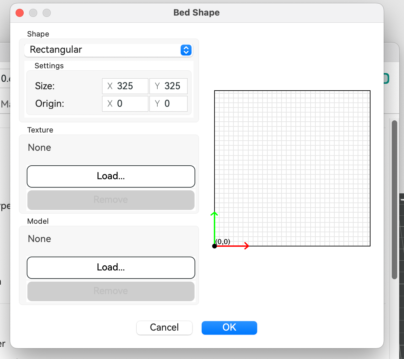Confirm bed shape with OK

[229, 328]
